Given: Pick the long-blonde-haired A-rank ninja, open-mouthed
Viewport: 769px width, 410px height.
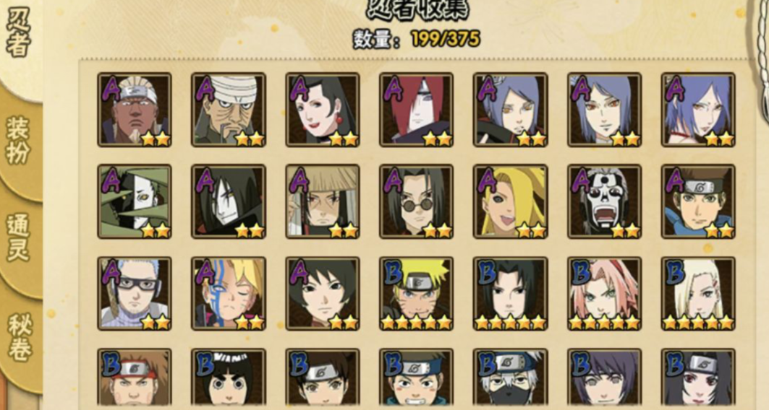Looking at the screenshot, I should [510, 201].
